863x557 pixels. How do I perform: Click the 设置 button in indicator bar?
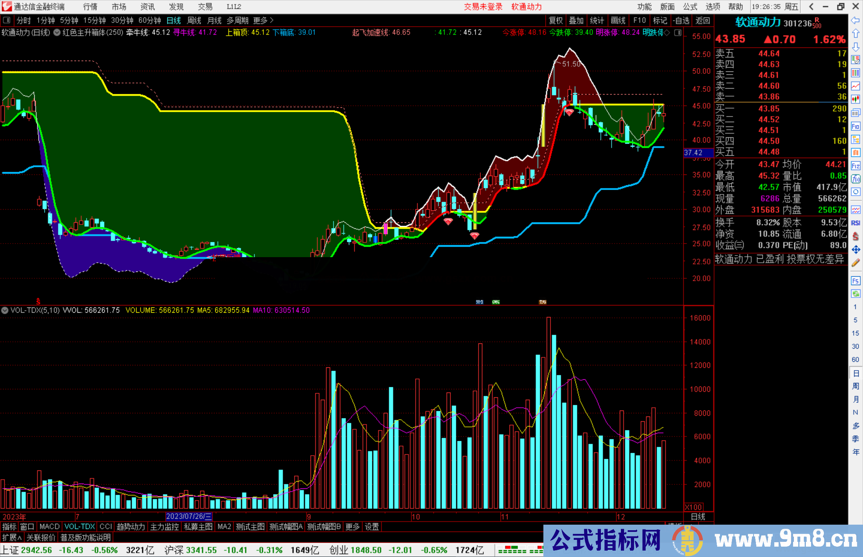372,527
